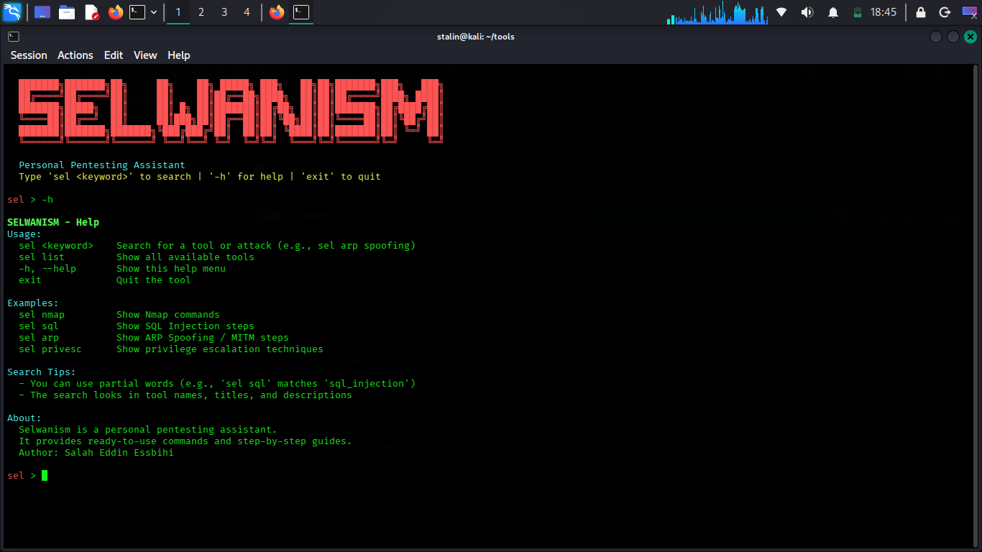Click 'Show SQL Injection steps' text
Viewport: 982px width, 552px height.
click(185, 326)
